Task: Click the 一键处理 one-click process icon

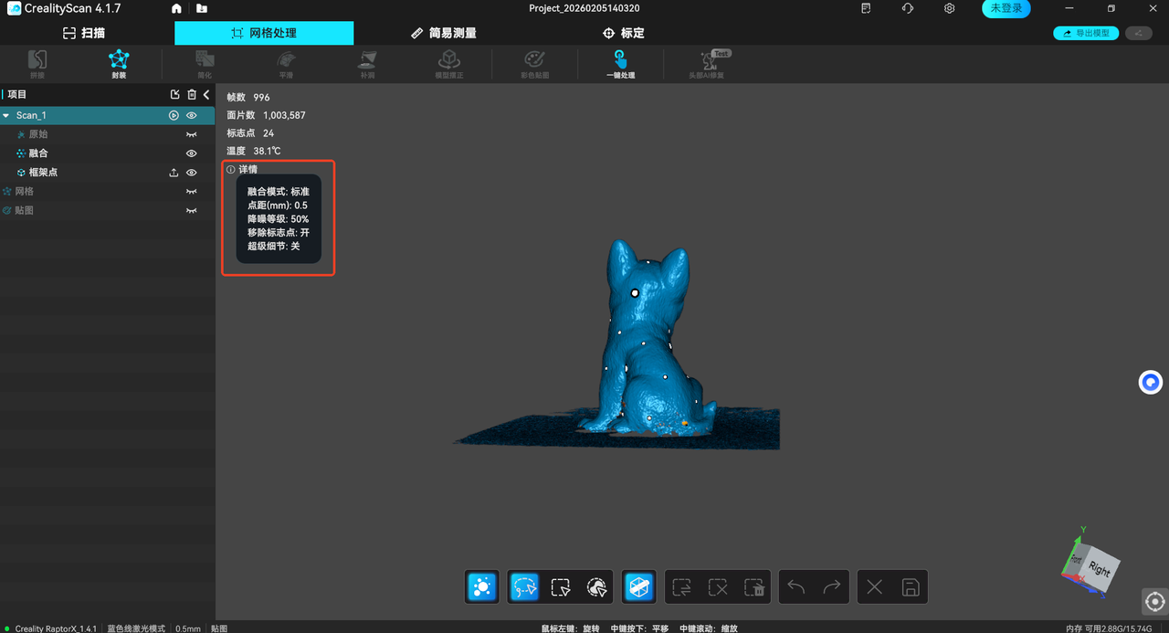Action: pos(620,63)
